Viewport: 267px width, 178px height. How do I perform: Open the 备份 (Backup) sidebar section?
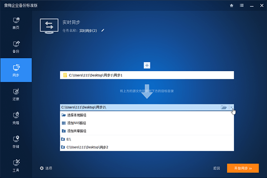tap(16, 47)
